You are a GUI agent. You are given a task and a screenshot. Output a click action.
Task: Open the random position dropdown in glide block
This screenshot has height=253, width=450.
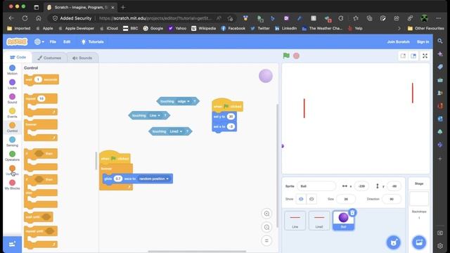point(154,179)
